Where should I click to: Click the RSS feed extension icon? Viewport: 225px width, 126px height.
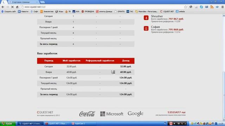pyautogui.click(x=212, y=7)
